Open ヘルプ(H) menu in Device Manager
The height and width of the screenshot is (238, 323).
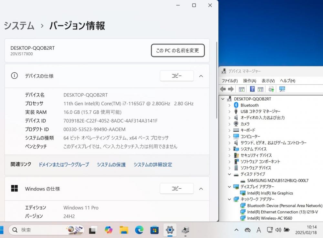pos(287,81)
